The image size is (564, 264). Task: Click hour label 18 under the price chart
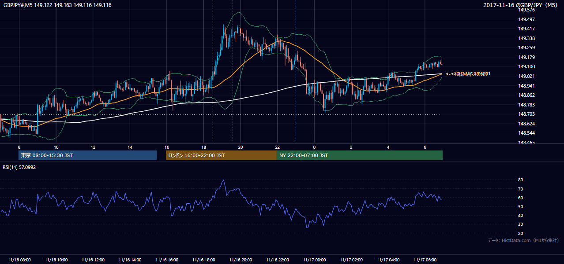pyautogui.click(x=203, y=147)
